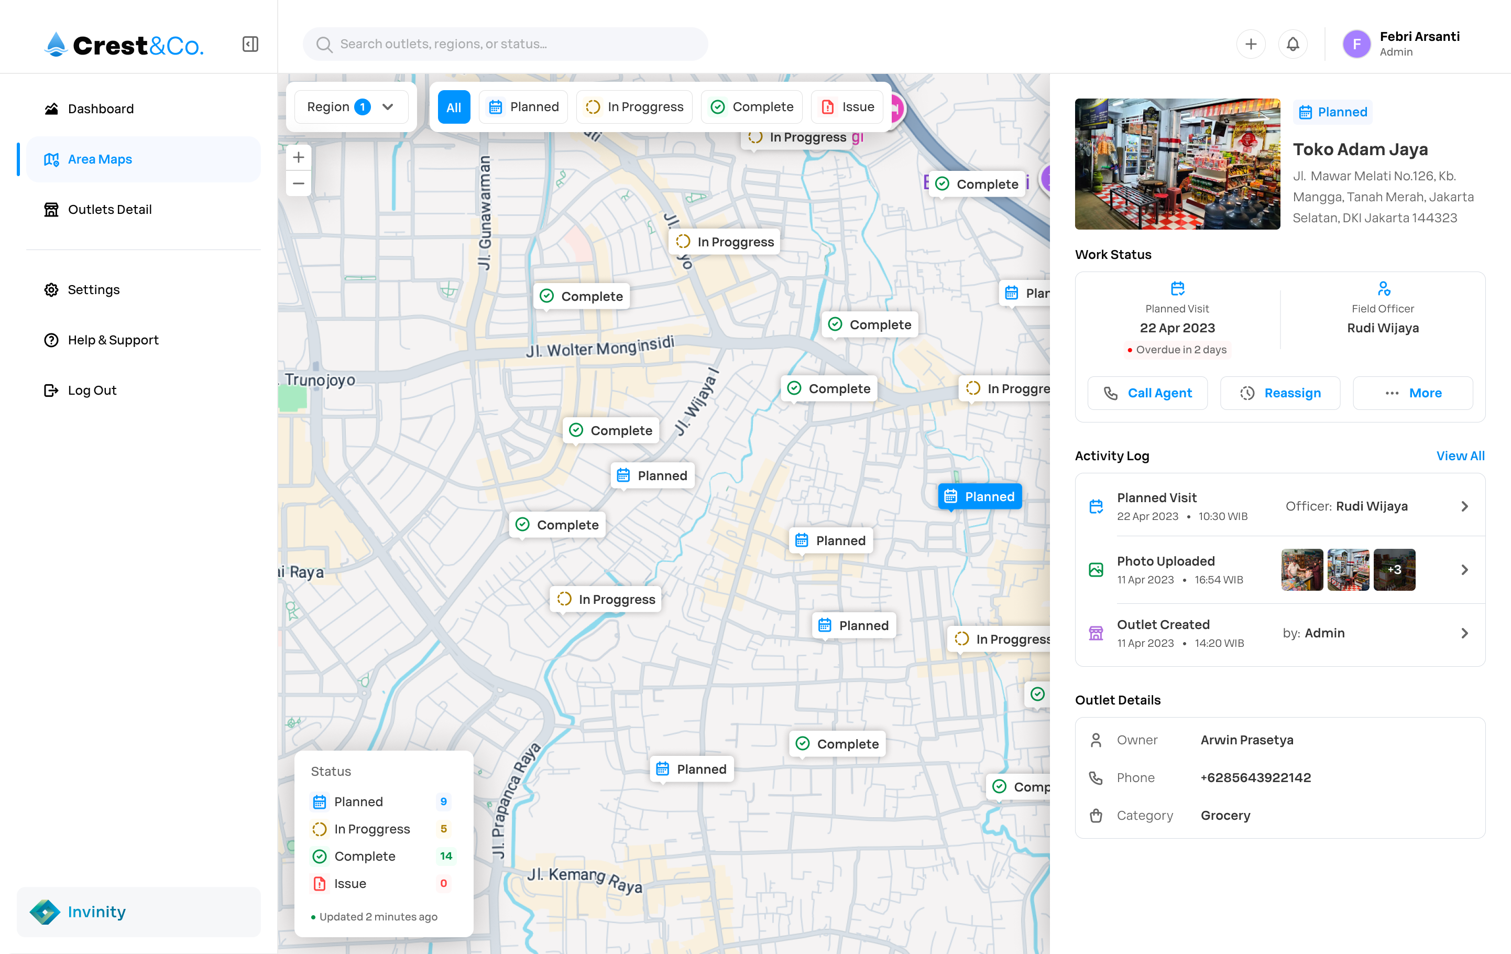Click In Proggress marker near i Raya
The image size is (1511, 954).
pos(606,599)
